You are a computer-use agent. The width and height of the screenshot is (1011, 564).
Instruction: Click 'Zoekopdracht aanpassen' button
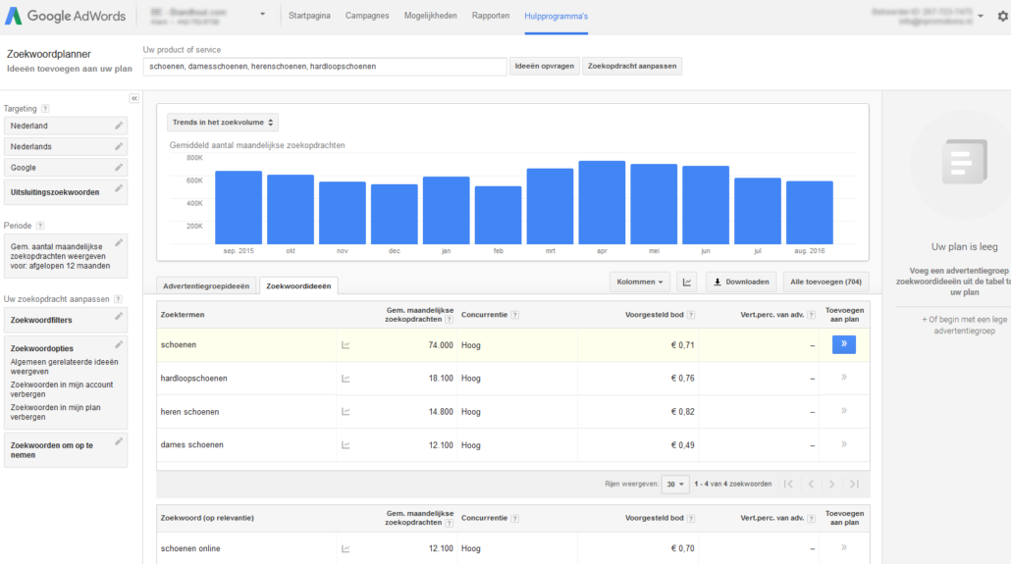pos(632,66)
